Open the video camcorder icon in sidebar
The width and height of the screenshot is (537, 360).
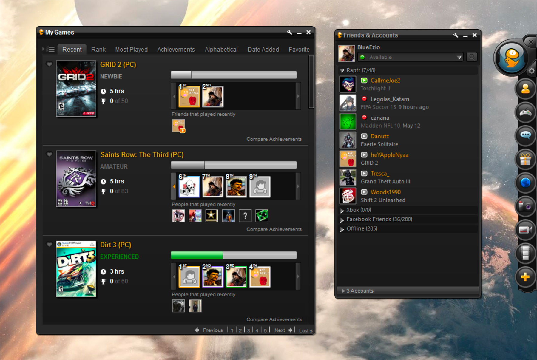[525, 229]
